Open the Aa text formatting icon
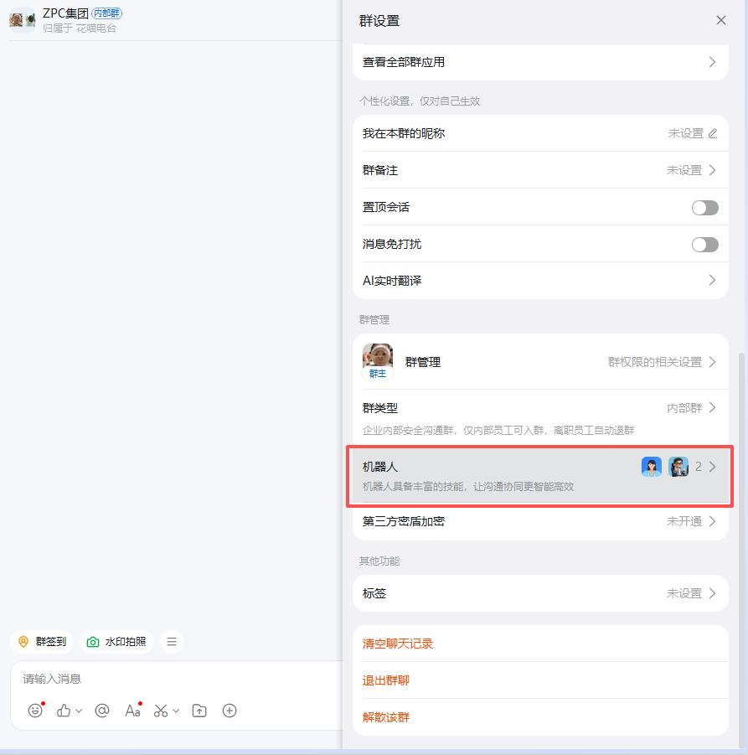This screenshot has height=755, width=748. [x=132, y=711]
